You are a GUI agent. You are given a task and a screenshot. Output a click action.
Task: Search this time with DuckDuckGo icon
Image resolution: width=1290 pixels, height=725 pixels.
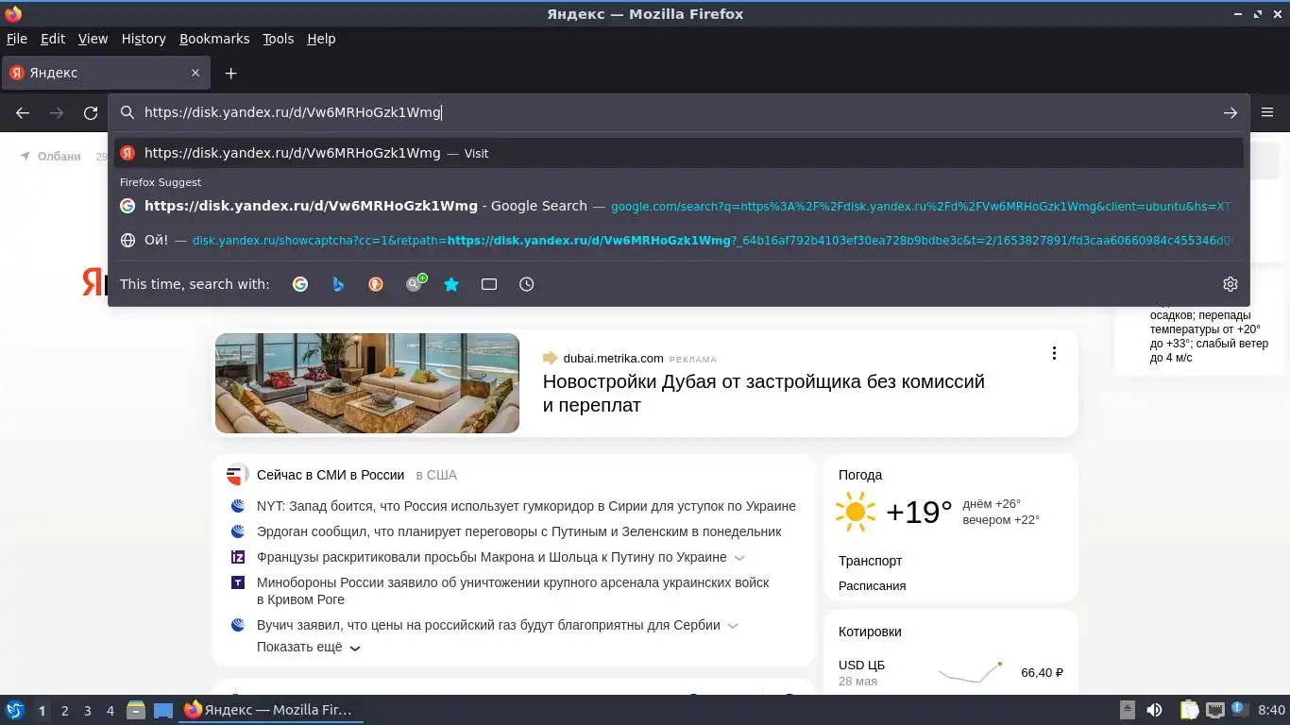pyautogui.click(x=376, y=284)
